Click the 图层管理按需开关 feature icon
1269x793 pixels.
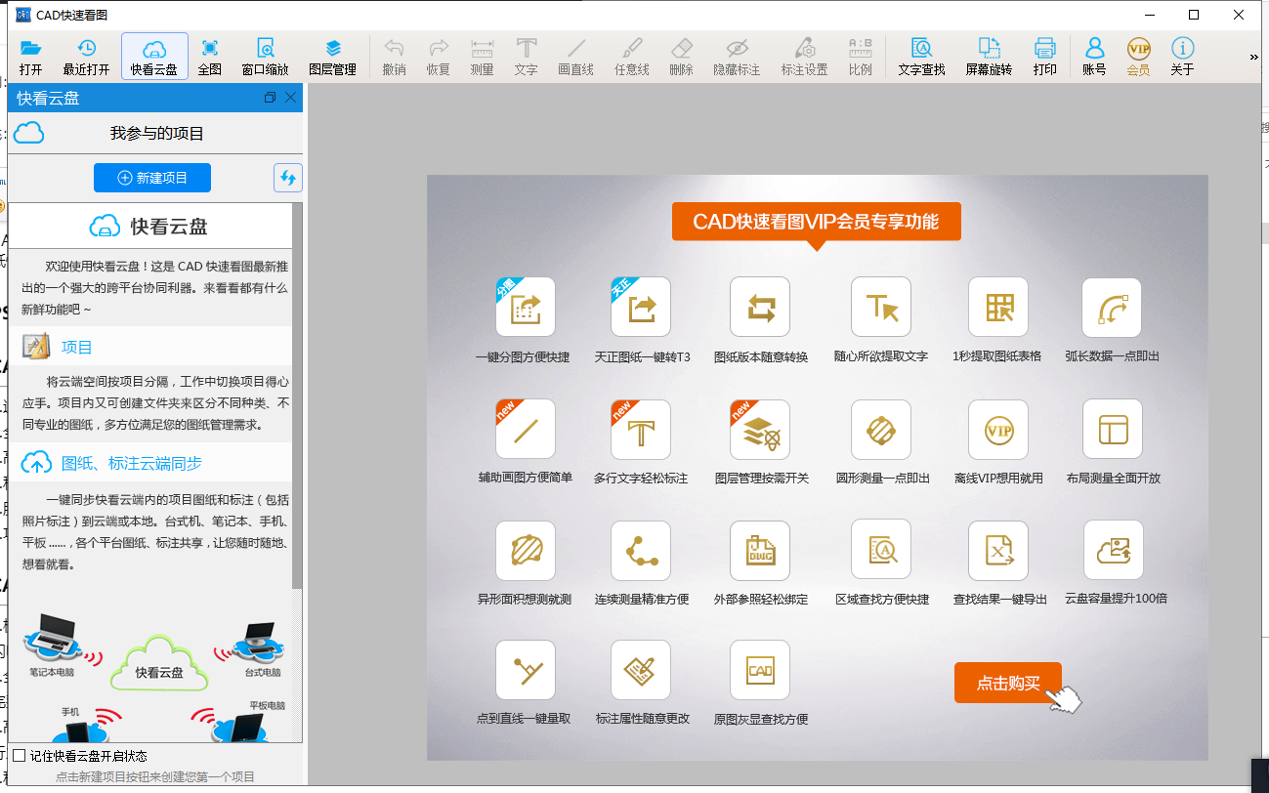point(760,429)
